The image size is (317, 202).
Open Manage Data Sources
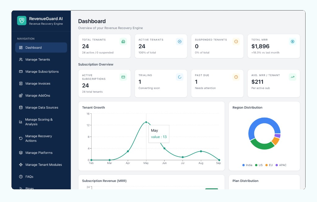[41, 107]
